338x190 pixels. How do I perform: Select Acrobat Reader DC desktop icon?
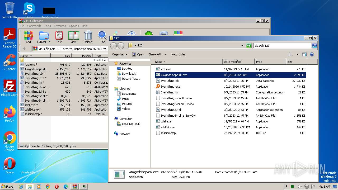[10, 38]
